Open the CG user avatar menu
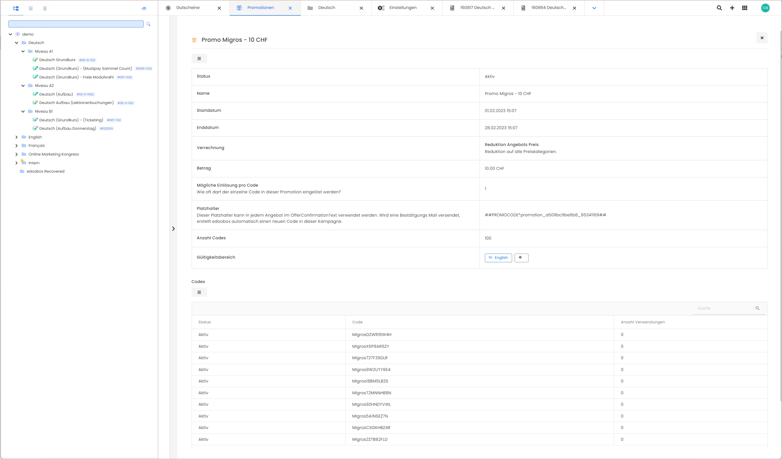The image size is (782, 459). 765,8
